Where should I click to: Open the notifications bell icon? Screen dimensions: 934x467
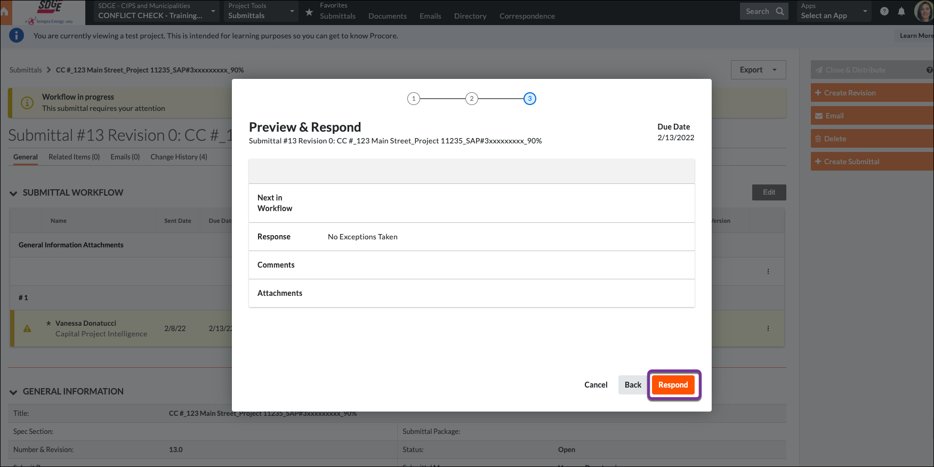(901, 11)
